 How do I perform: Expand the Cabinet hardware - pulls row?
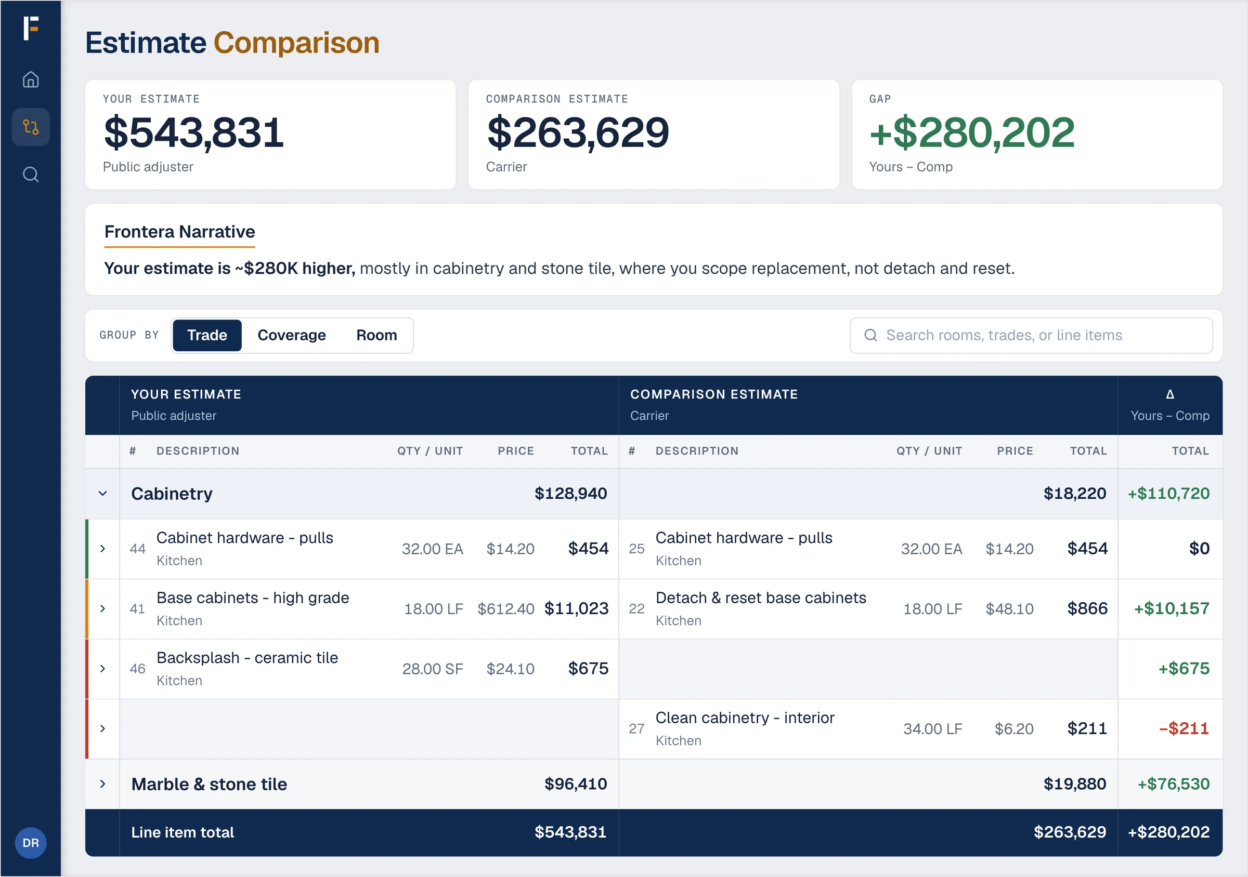103,549
